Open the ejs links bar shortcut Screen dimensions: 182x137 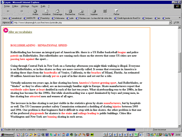coord(157,18)
